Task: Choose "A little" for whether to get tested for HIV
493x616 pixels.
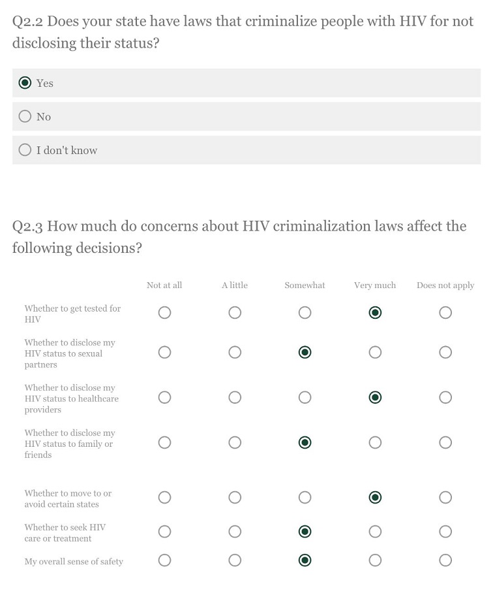Action: [x=235, y=312]
